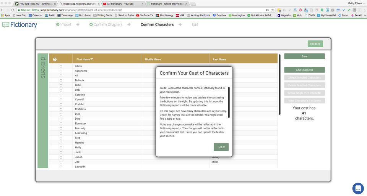Click the Add Character button
The width and height of the screenshot is (367, 196).
(x=304, y=70)
